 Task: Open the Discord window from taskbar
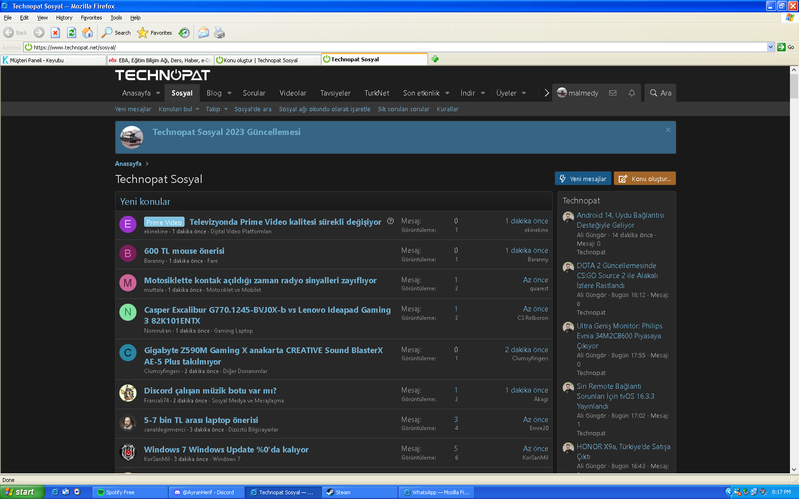pos(207,492)
